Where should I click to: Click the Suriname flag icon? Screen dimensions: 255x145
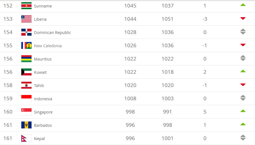[x=26, y=6]
